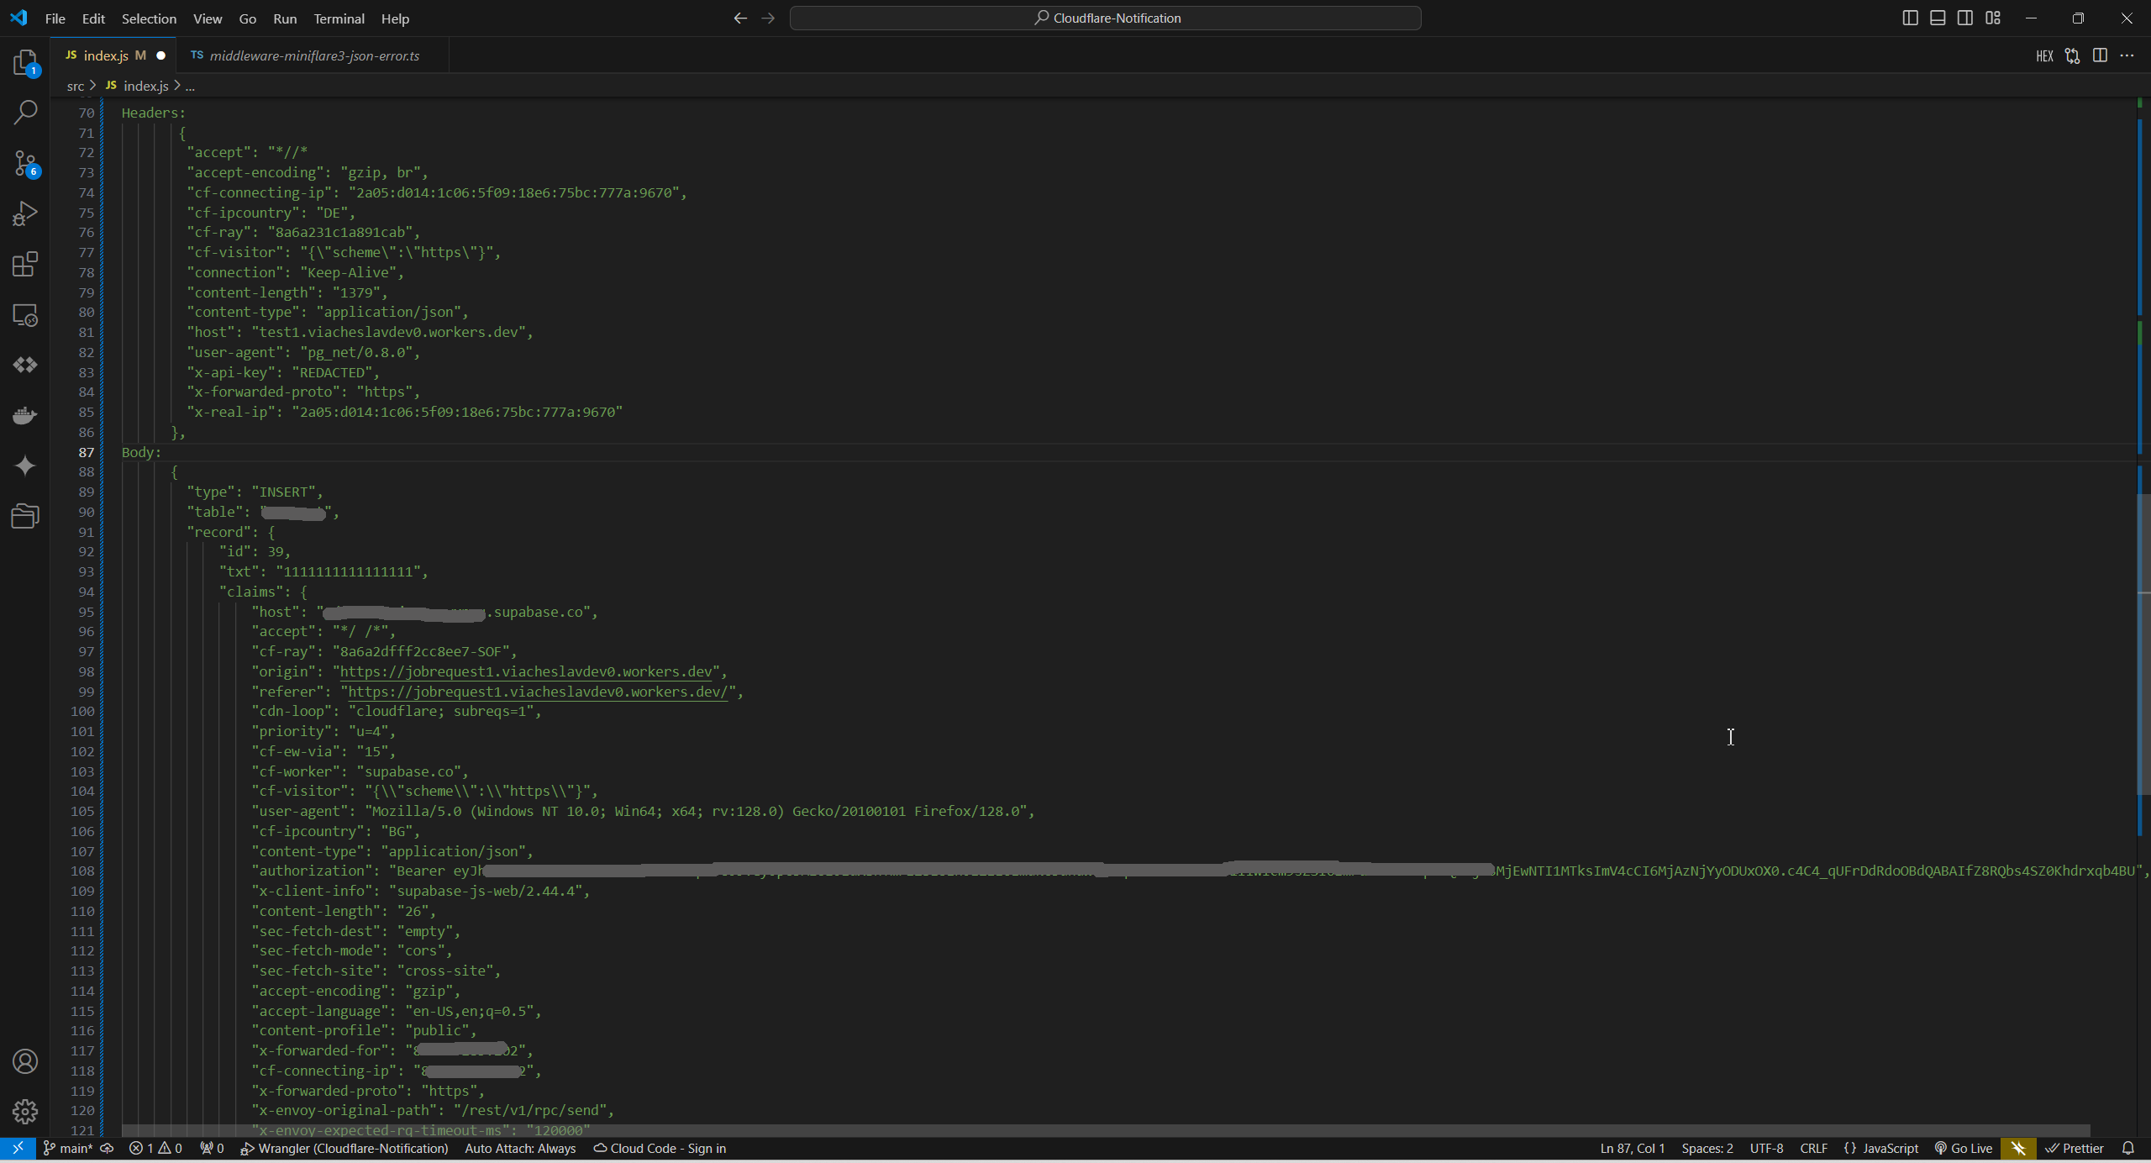This screenshot has height=1163, width=2151.
Task: Toggle the Primary Side Bar layout
Action: pos(1910,18)
